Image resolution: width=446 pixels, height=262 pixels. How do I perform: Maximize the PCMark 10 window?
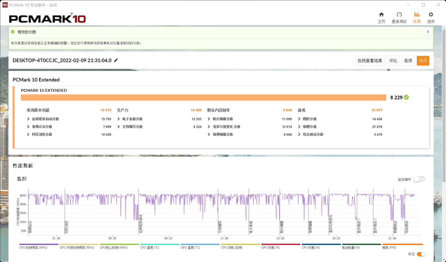[x=423, y=5]
